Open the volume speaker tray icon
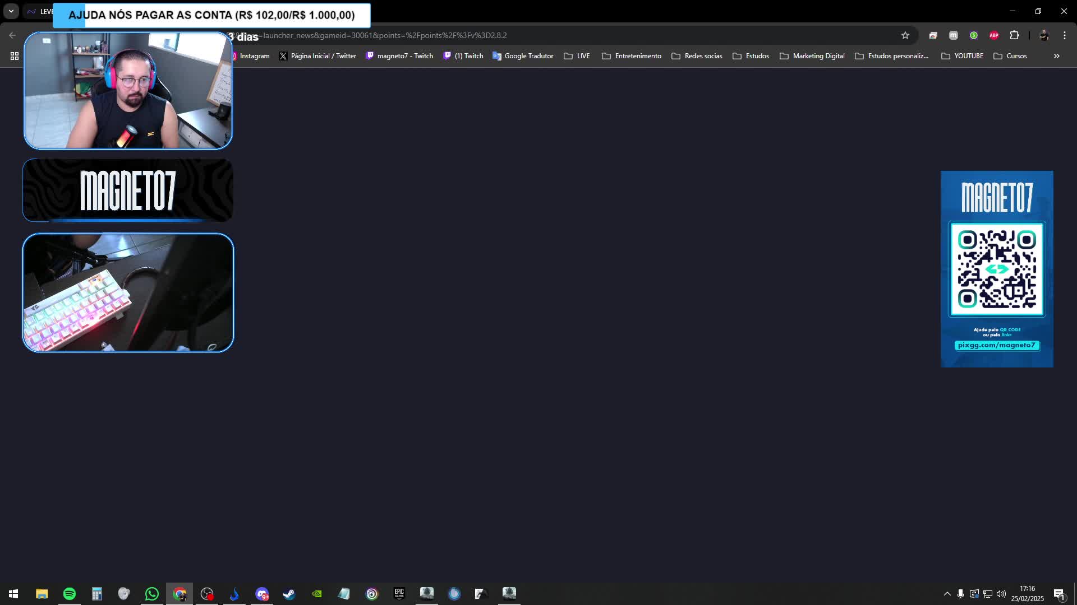This screenshot has width=1077, height=605. (x=1001, y=594)
